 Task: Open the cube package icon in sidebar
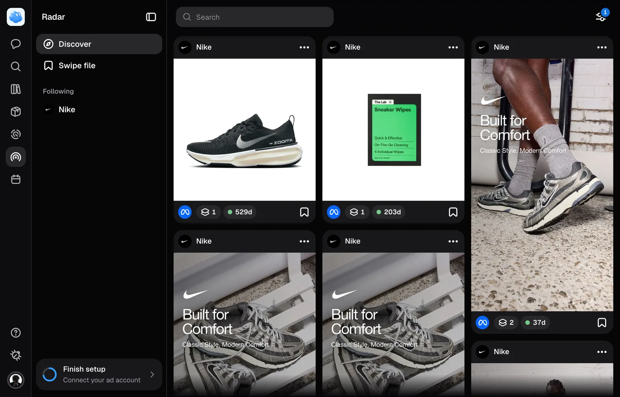click(15, 112)
